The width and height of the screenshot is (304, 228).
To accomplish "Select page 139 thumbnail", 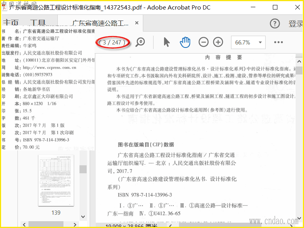I will [56, 180].
